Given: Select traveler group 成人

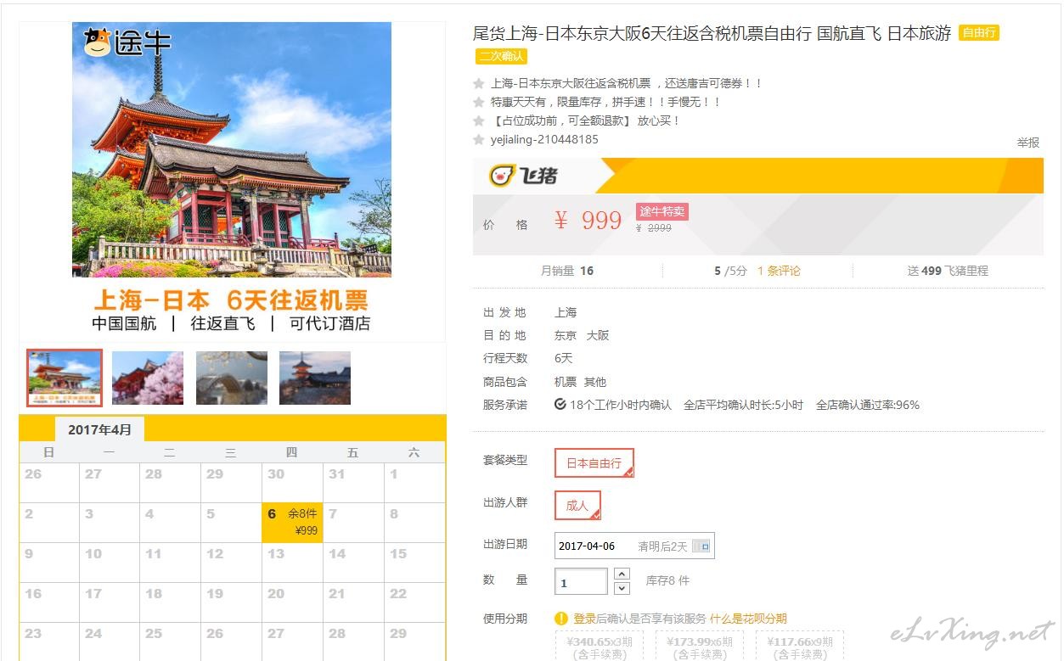Looking at the screenshot, I should click(x=577, y=505).
